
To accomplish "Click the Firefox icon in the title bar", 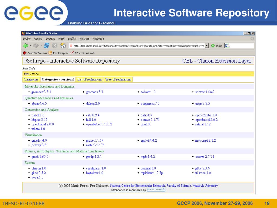I will [24, 33].
